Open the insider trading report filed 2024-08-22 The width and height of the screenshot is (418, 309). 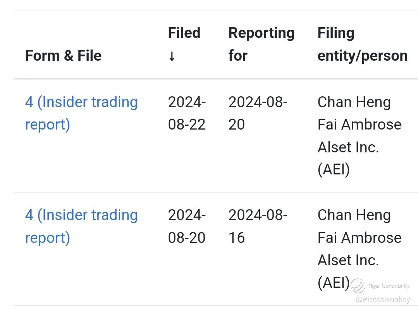tap(81, 113)
